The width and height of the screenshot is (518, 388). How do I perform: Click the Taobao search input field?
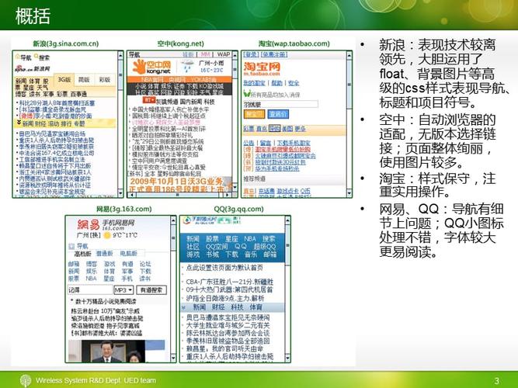pos(281,104)
